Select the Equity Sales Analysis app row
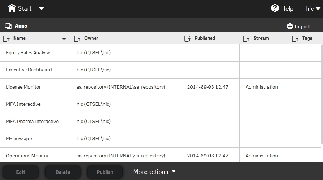 pos(161,53)
